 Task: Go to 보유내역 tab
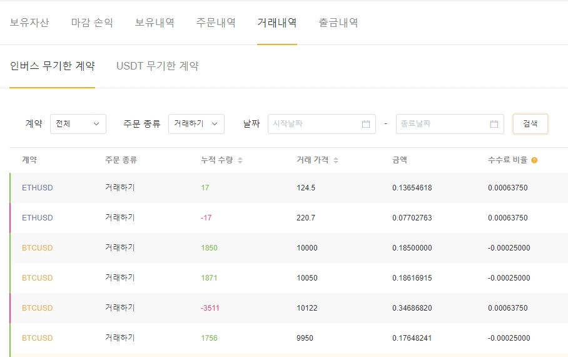[155, 23]
